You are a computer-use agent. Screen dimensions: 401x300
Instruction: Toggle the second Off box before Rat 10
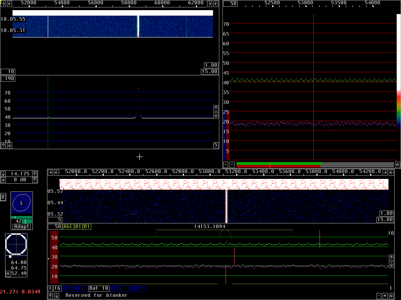coord(80,289)
